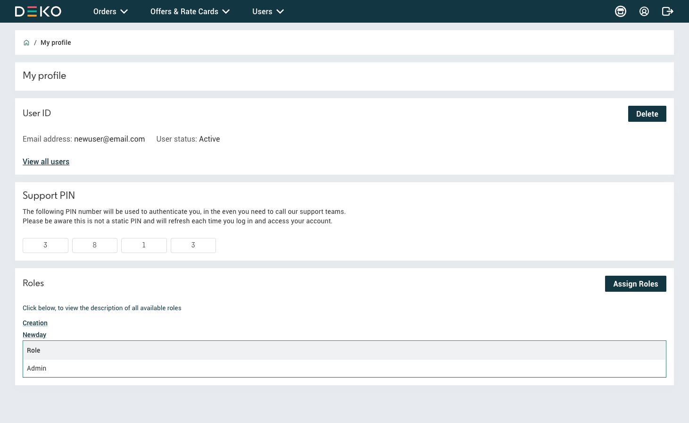
Task: Click the Delete button
Action: (x=647, y=114)
